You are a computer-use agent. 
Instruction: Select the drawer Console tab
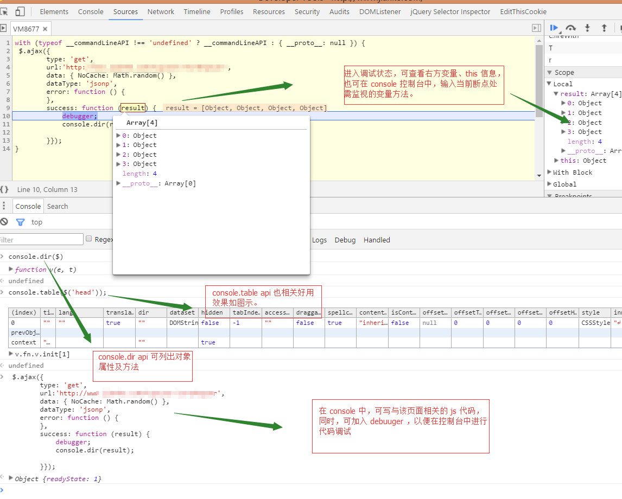[28, 206]
